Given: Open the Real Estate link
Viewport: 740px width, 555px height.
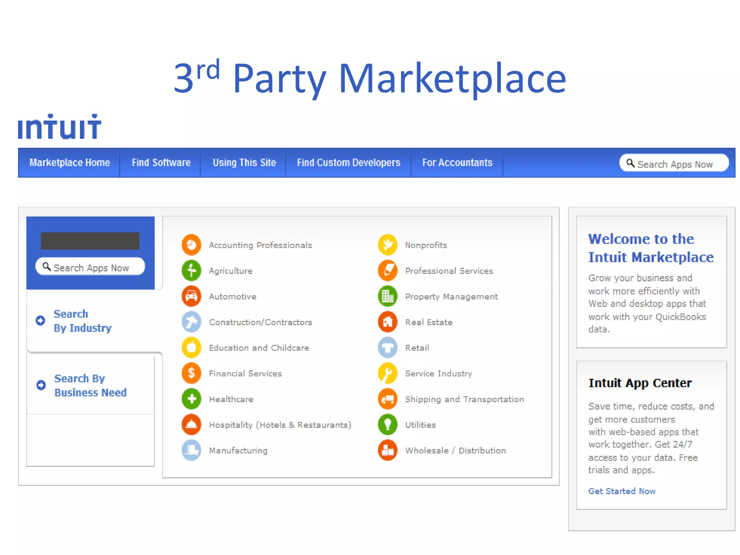Looking at the screenshot, I should point(429,322).
